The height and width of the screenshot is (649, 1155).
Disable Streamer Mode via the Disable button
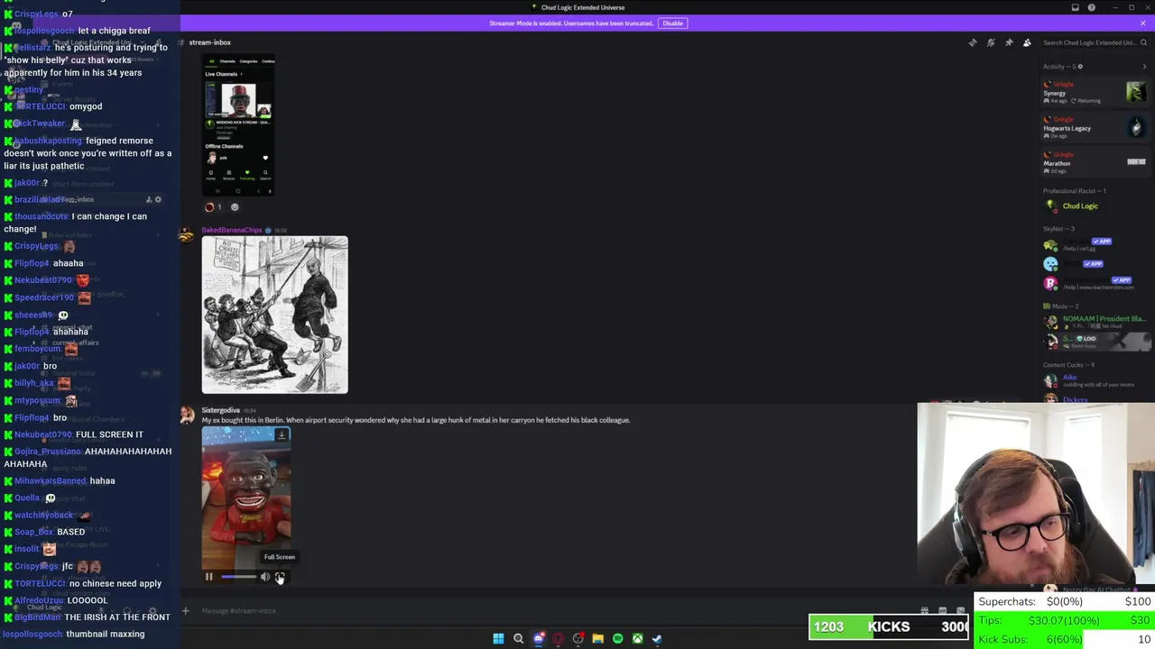coord(672,23)
